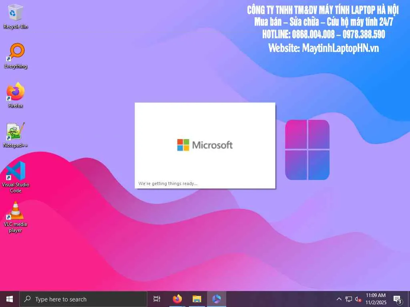Open the network status tray icon
410x307 pixels.
[x=349, y=299]
